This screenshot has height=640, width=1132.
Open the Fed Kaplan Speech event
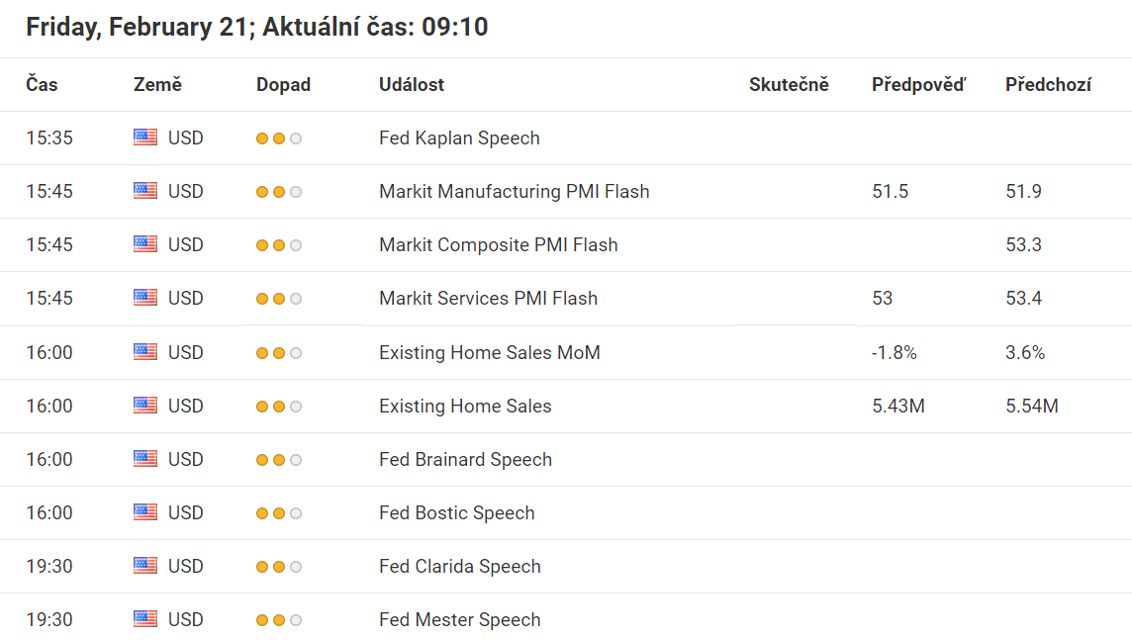(x=459, y=137)
